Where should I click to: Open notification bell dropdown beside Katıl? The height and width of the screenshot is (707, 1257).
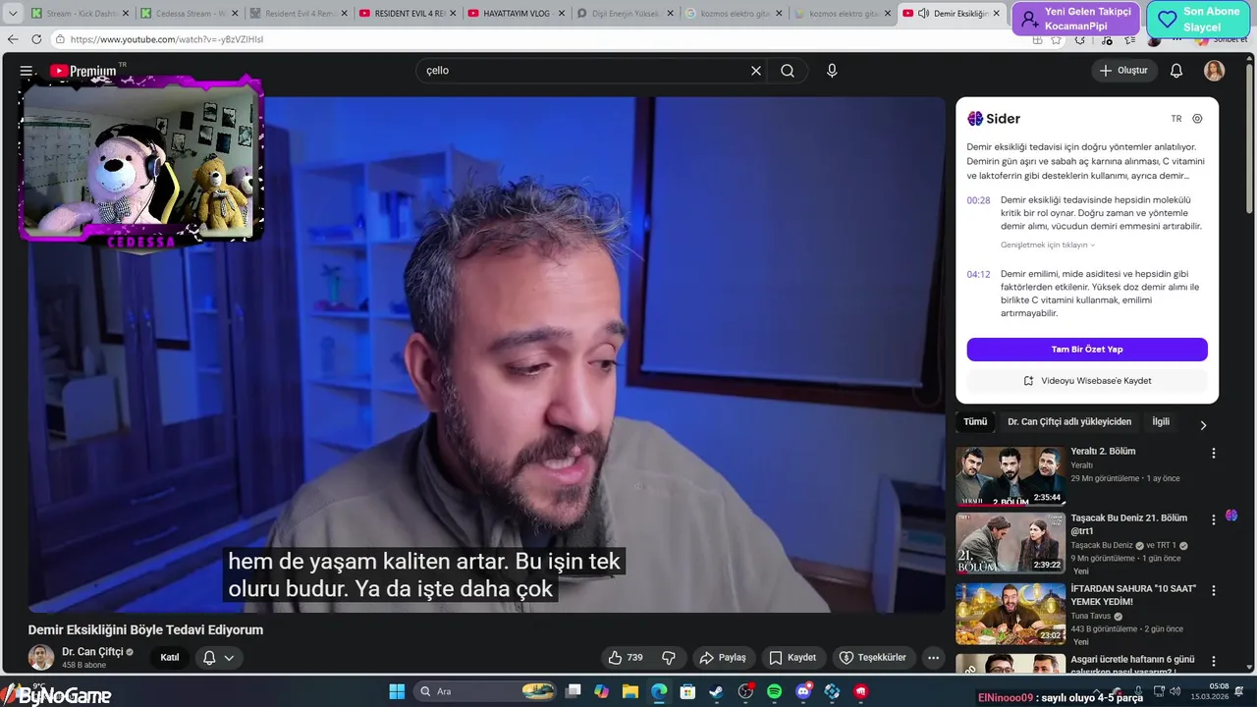(x=218, y=658)
